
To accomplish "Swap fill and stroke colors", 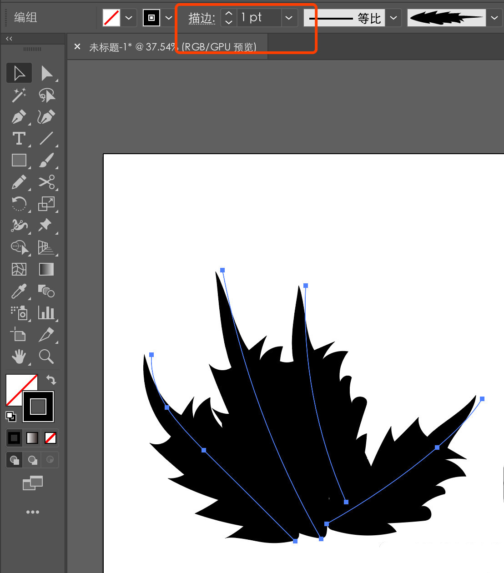I will click(51, 380).
